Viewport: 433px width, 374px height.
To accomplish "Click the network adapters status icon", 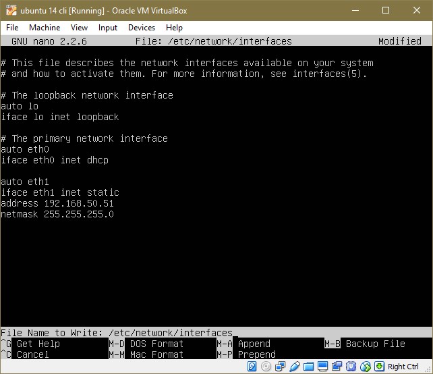I will point(281,367).
